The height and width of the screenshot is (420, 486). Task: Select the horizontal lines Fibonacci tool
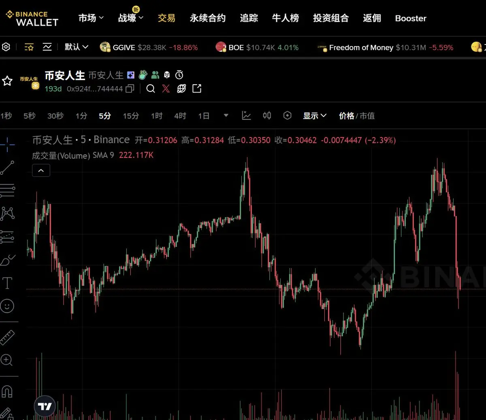pyautogui.click(x=7, y=190)
